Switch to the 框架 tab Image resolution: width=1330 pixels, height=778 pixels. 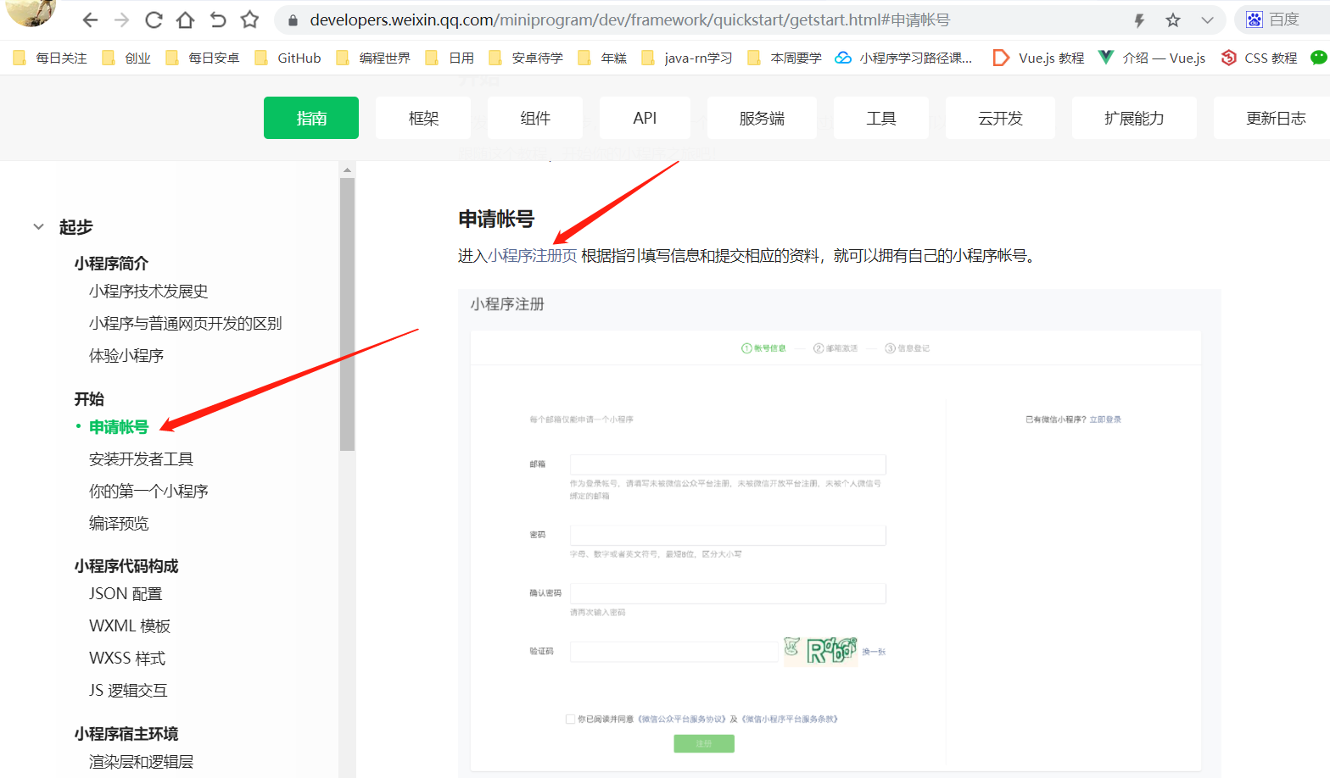tap(423, 118)
